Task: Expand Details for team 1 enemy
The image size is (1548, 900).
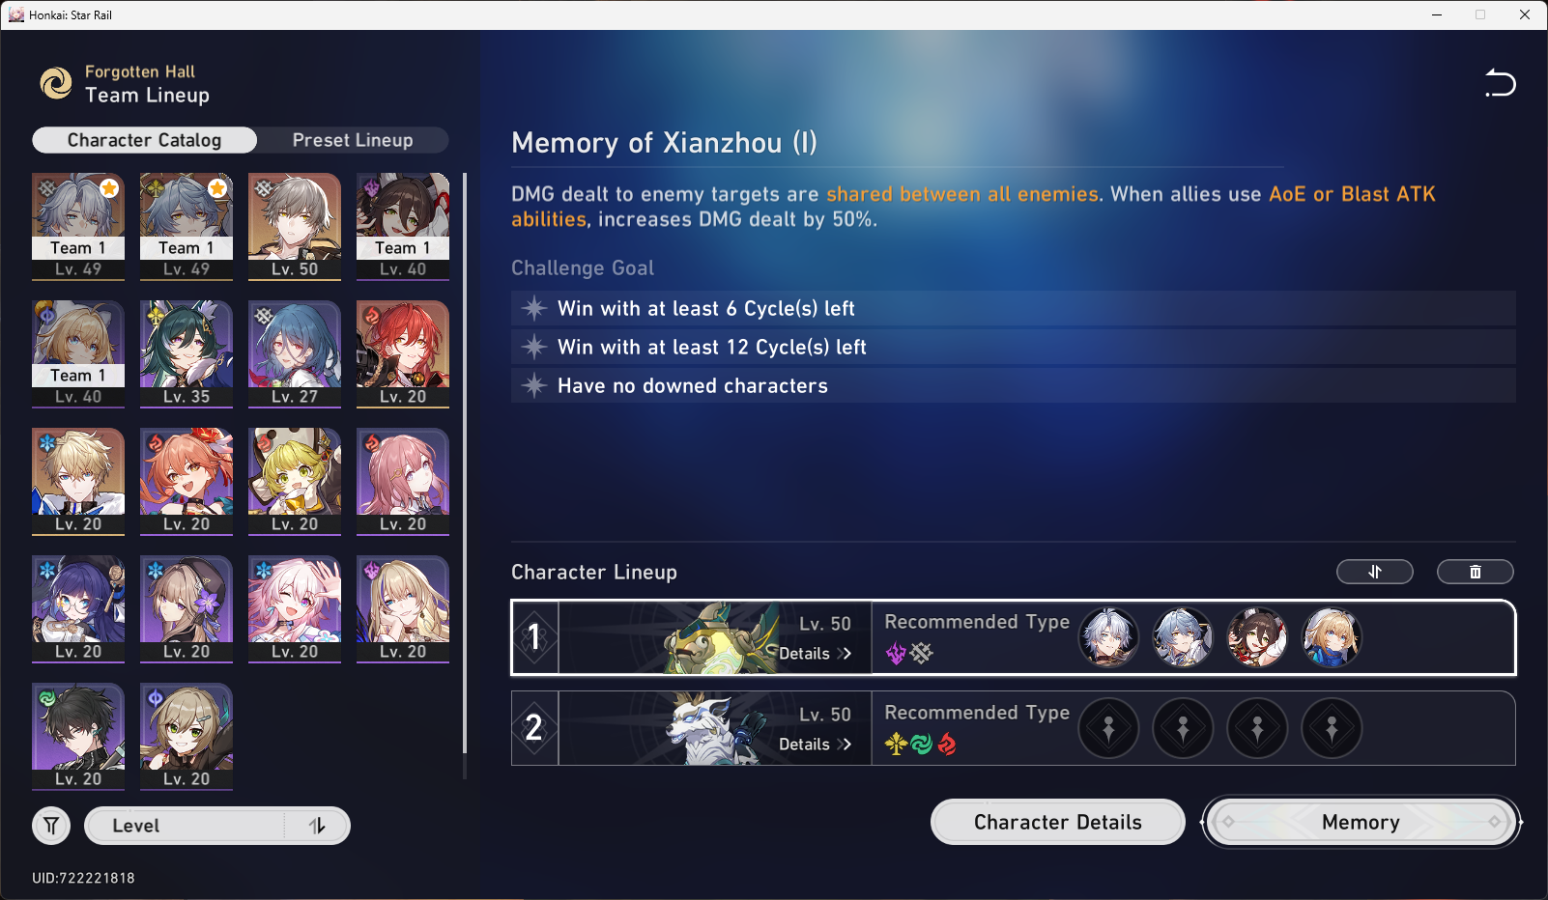Action: point(815,654)
